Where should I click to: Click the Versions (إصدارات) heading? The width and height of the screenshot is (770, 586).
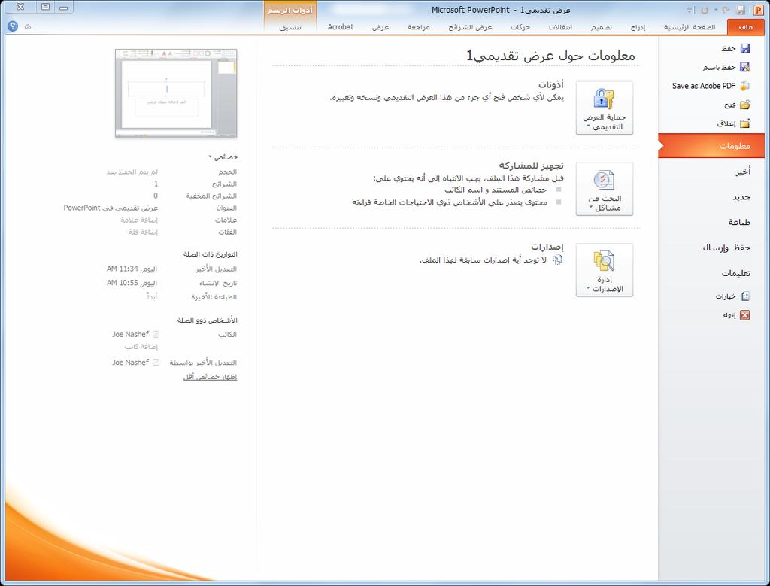[x=547, y=247]
